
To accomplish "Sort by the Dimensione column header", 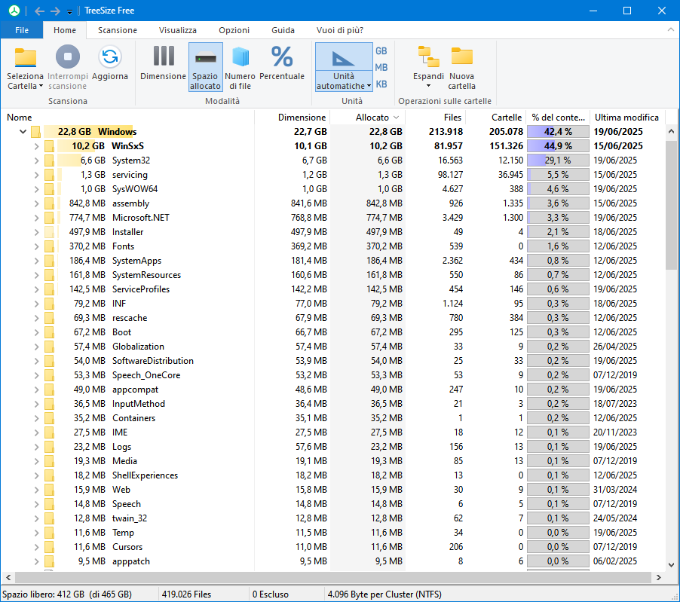I will pyautogui.click(x=293, y=118).
